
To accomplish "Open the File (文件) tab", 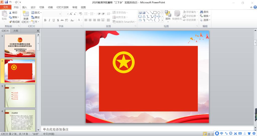I will pyautogui.click(x=6, y=7).
